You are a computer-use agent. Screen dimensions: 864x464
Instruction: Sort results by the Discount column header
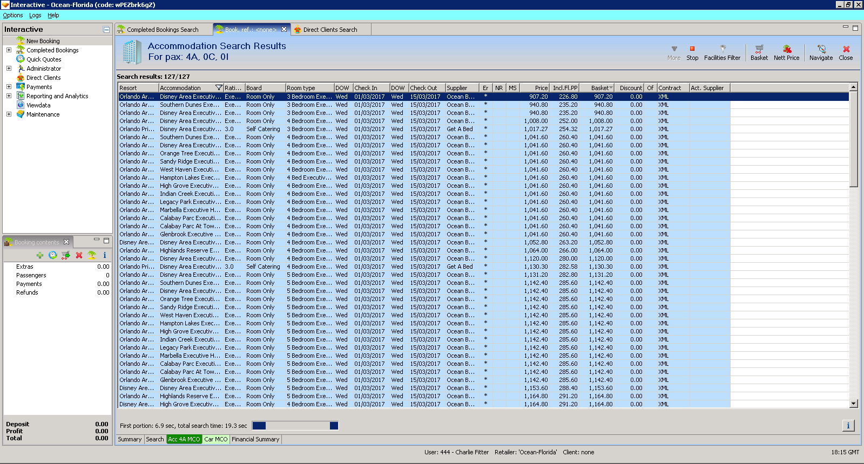(x=630, y=88)
